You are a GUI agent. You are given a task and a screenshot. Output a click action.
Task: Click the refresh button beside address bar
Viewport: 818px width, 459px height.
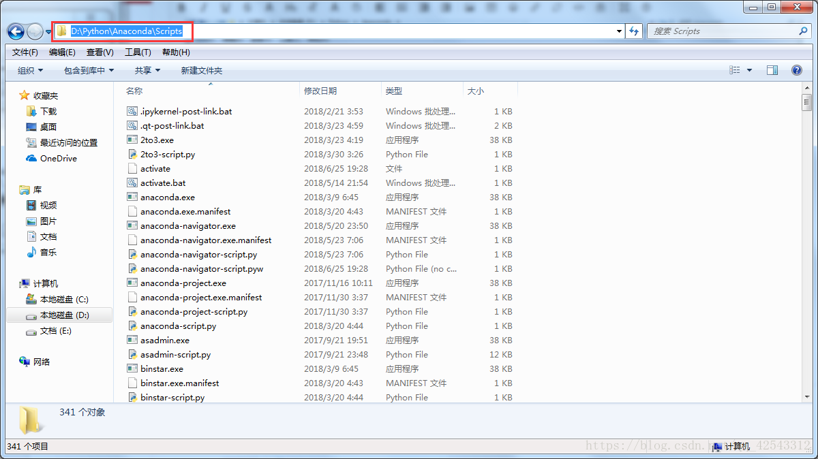(634, 31)
